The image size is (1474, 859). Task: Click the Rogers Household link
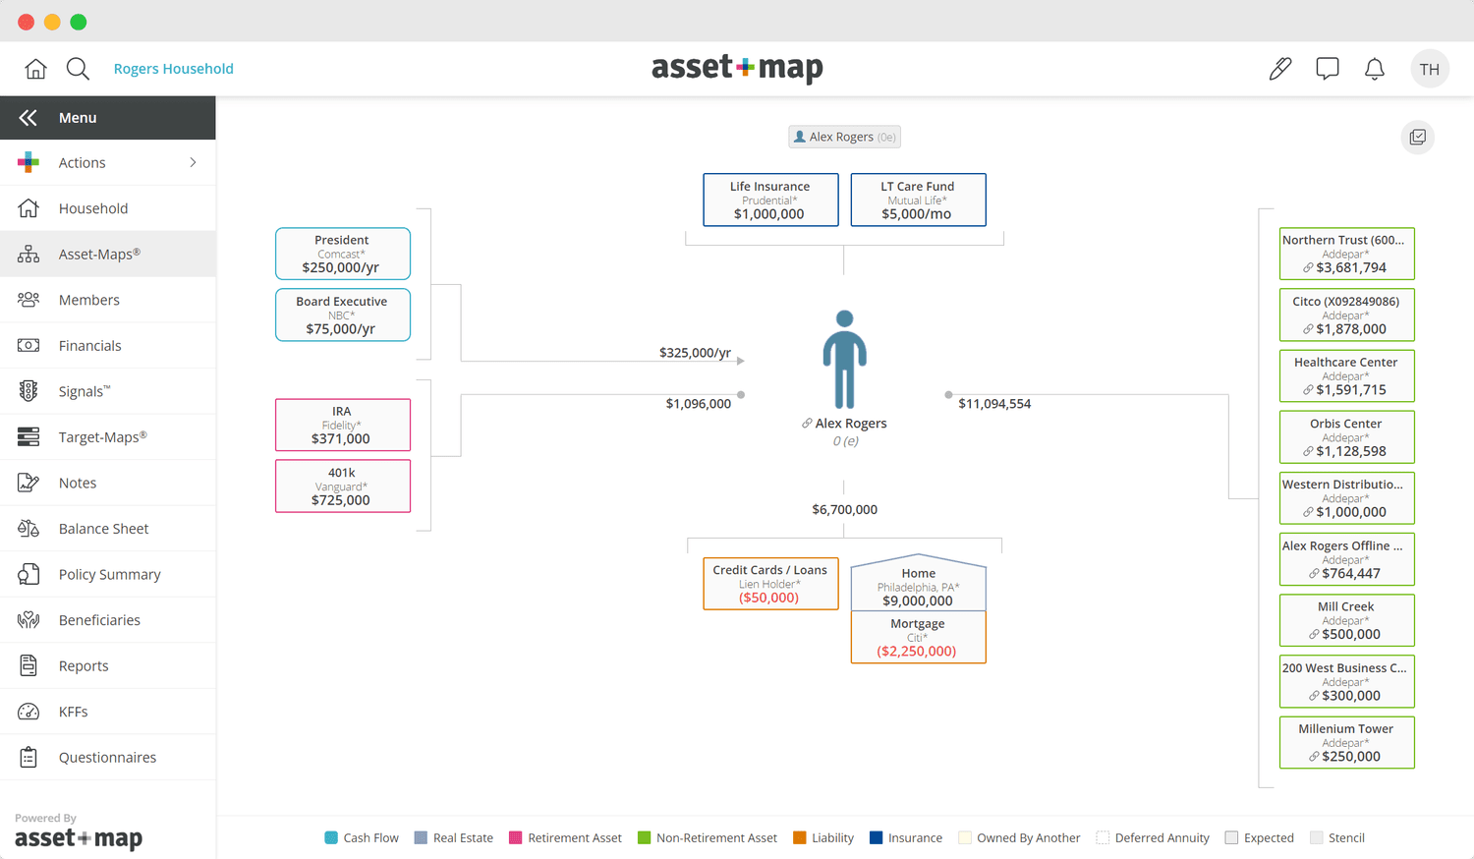(x=173, y=69)
